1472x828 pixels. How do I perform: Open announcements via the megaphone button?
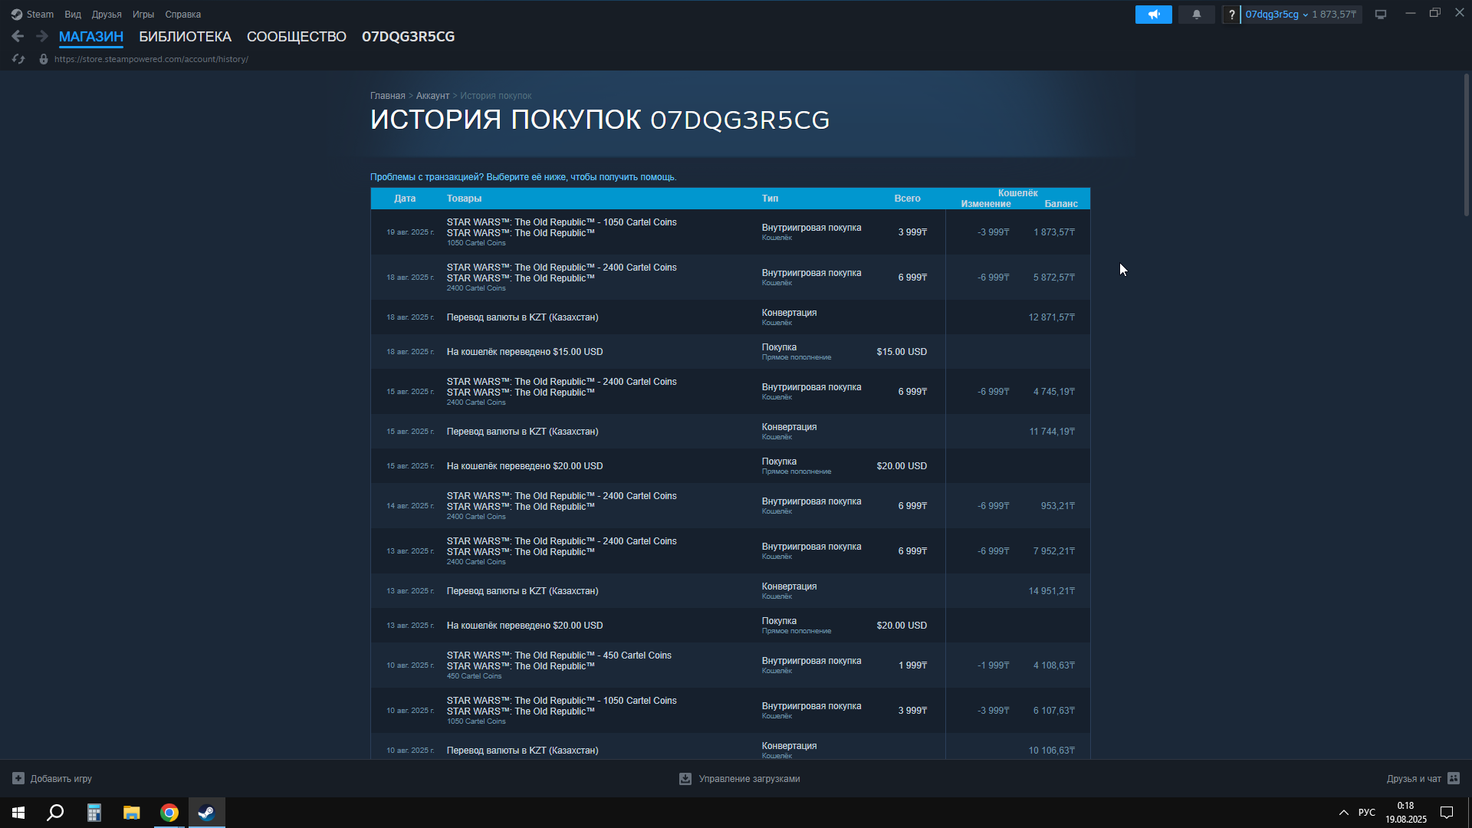pyautogui.click(x=1153, y=15)
